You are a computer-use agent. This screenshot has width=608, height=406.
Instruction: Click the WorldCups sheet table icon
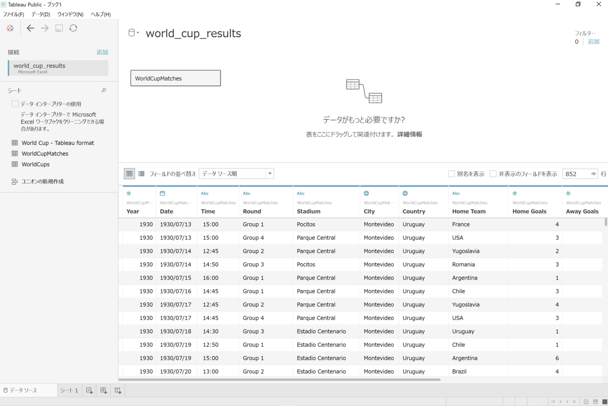(x=15, y=164)
